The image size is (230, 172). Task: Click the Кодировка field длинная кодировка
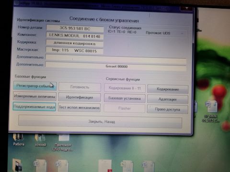(75, 43)
